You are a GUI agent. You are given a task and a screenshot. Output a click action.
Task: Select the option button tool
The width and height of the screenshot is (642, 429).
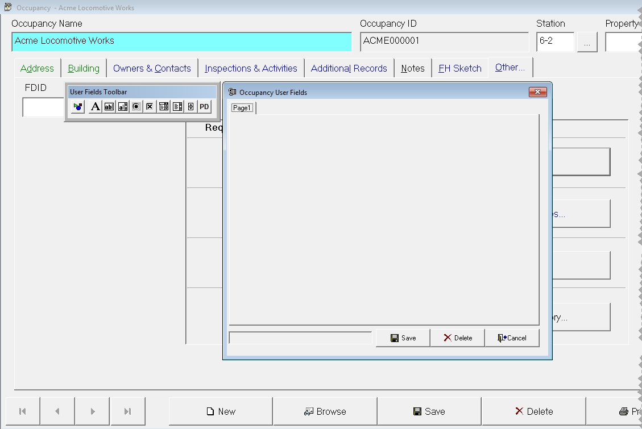(136, 107)
